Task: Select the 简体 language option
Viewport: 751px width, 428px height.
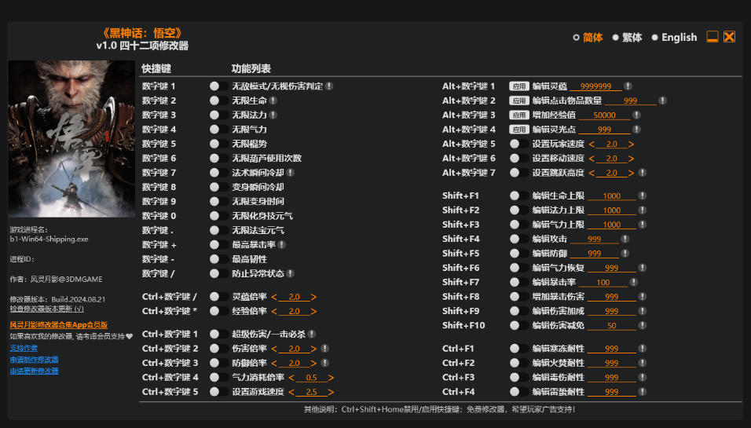Action: click(x=588, y=38)
